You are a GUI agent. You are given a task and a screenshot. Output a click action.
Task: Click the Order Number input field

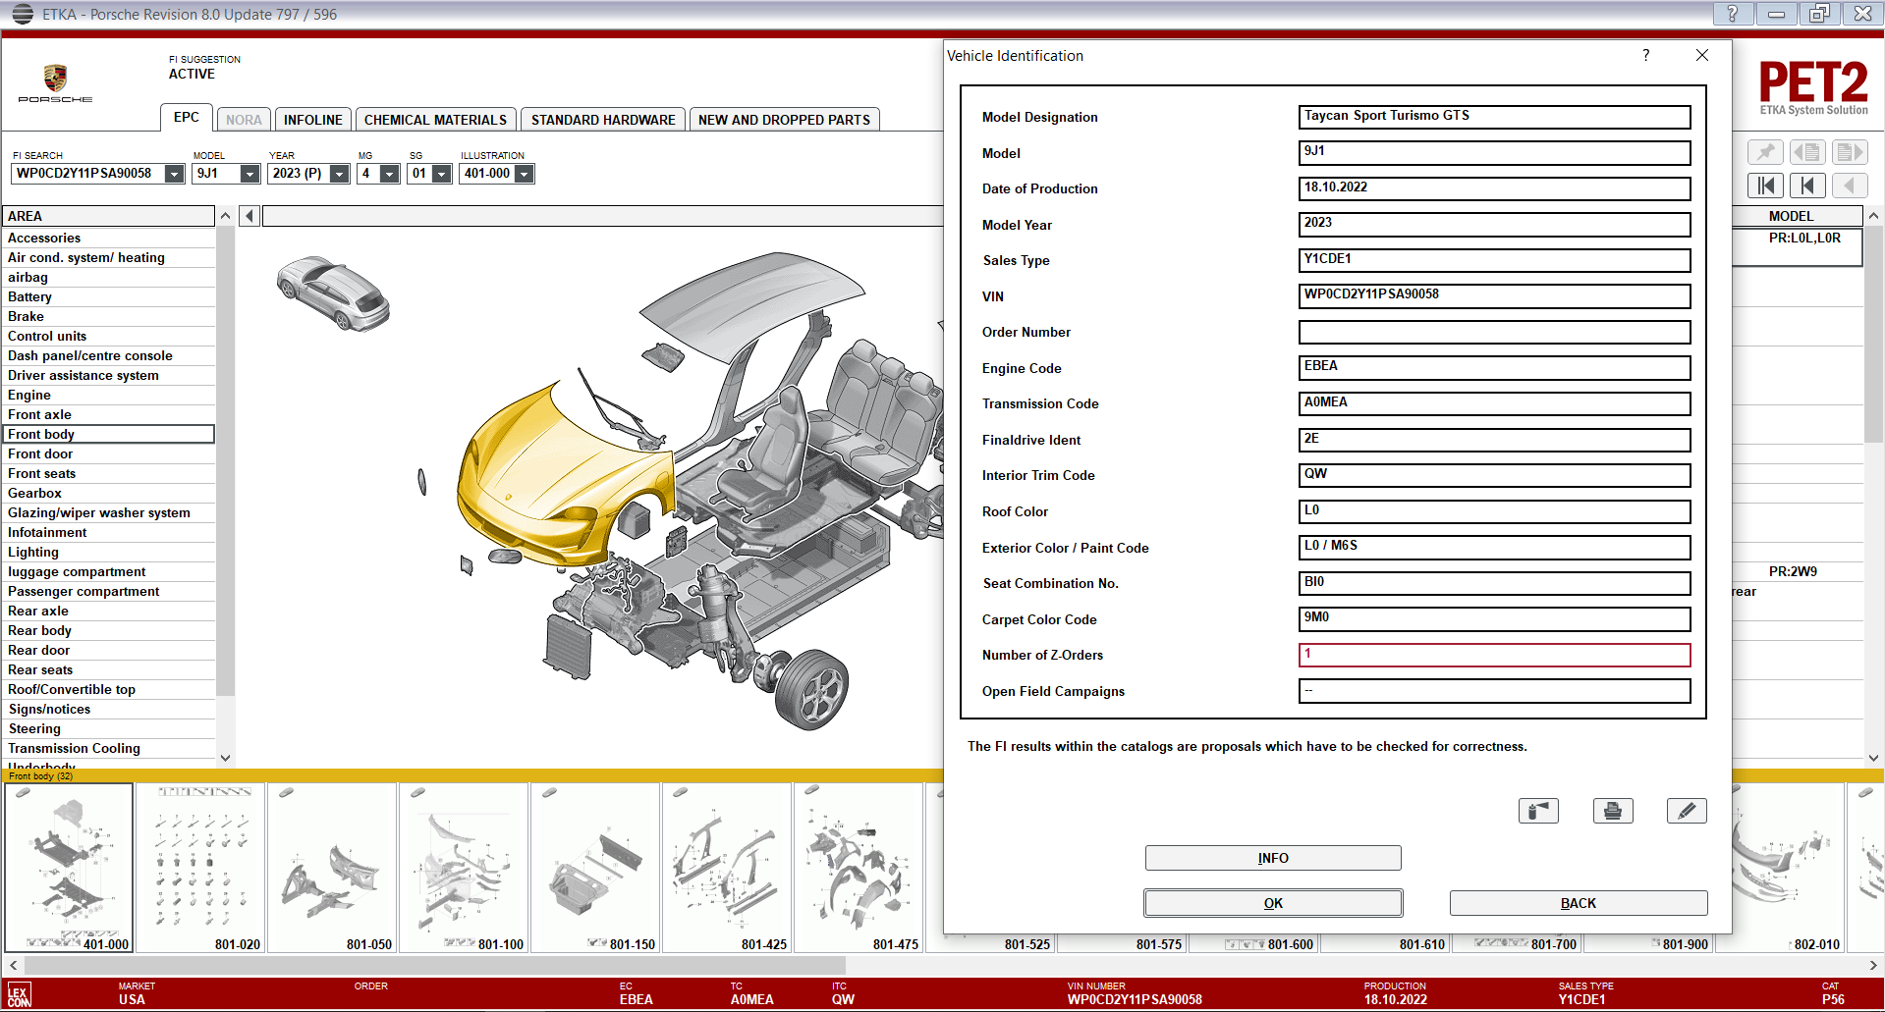[x=1494, y=333]
